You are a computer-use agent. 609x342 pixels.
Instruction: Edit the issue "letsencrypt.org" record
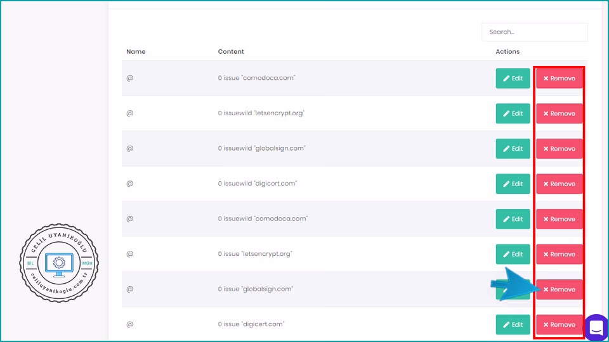click(x=513, y=254)
